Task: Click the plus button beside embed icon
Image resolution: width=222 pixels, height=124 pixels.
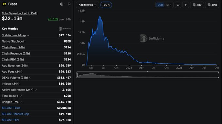Action: pyautogui.click(x=186, y=5)
